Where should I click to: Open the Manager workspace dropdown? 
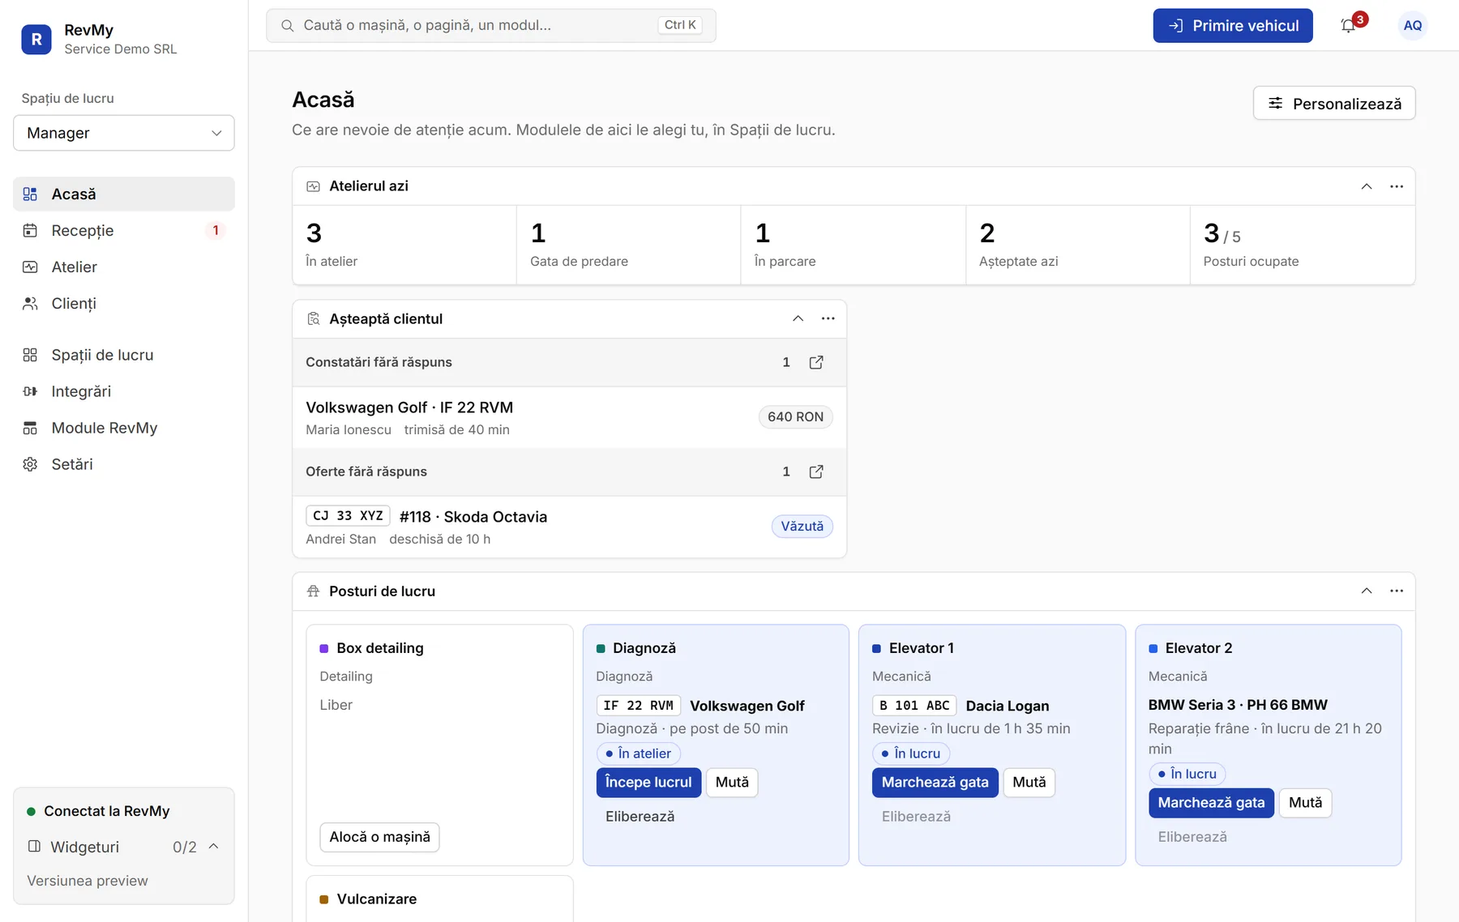coord(124,133)
